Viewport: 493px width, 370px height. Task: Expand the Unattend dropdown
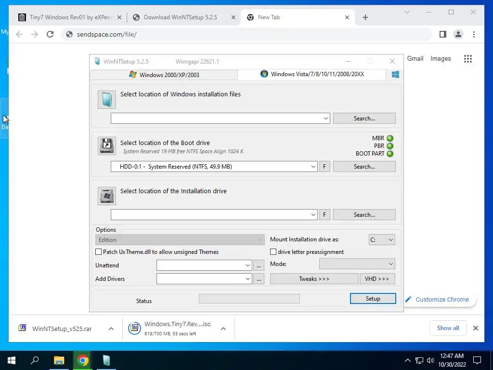248,265
